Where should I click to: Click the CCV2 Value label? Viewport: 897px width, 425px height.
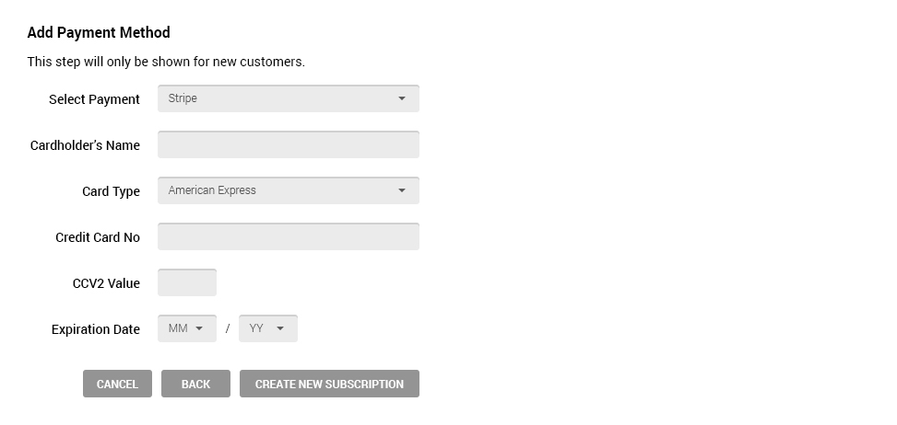click(x=106, y=283)
